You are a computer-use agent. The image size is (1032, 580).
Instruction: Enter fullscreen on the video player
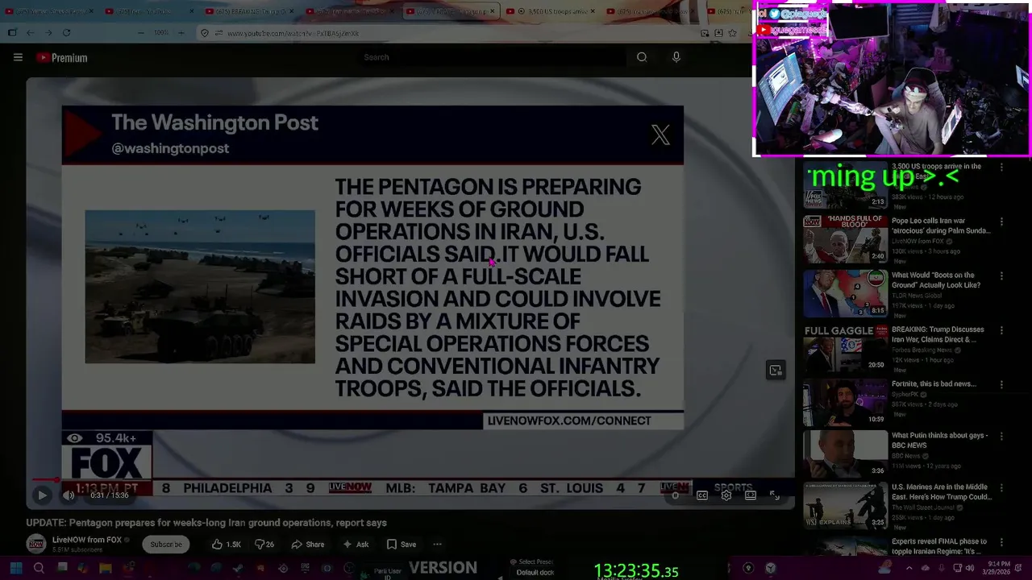(774, 495)
